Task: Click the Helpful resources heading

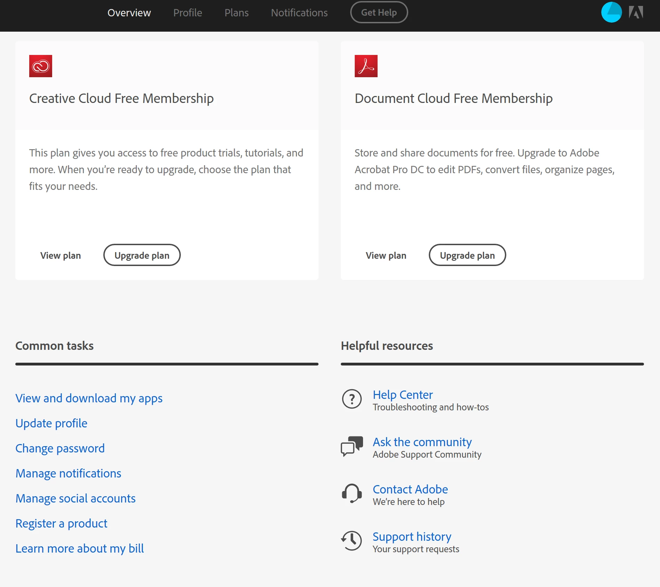Action: 387,346
